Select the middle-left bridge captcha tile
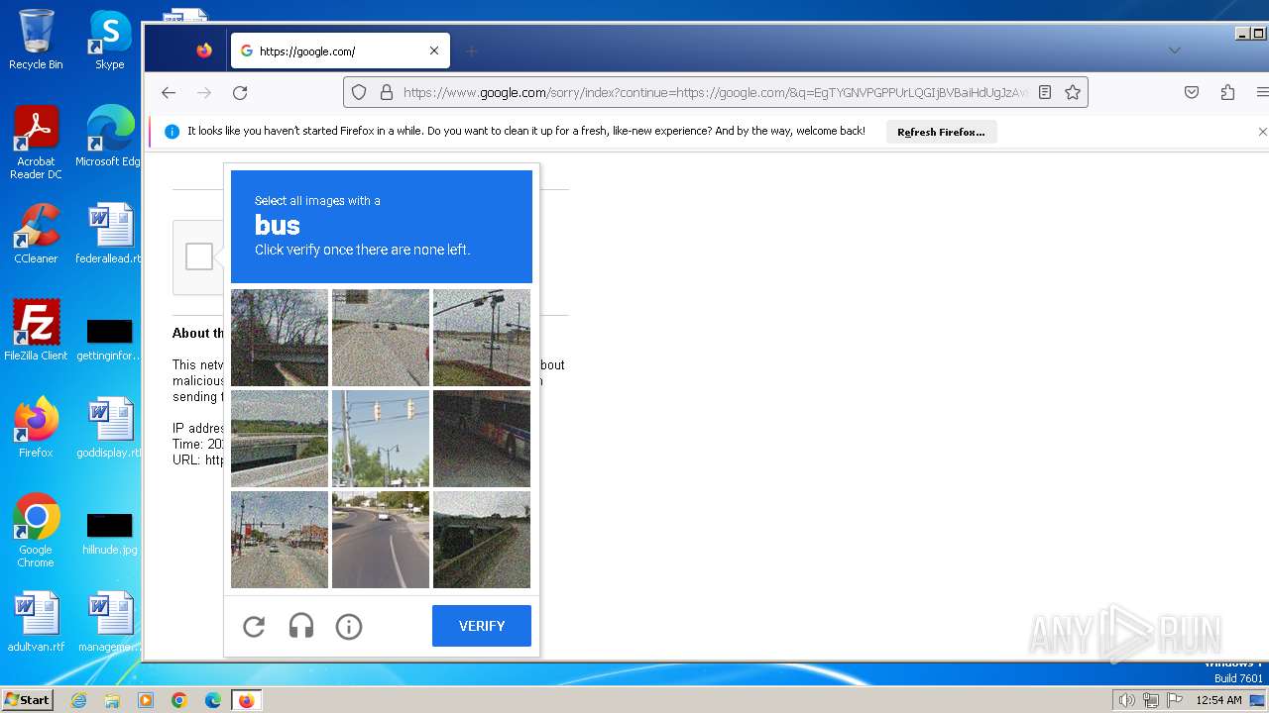The height and width of the screenshot is (713, 1269). (x=280, y=439)
